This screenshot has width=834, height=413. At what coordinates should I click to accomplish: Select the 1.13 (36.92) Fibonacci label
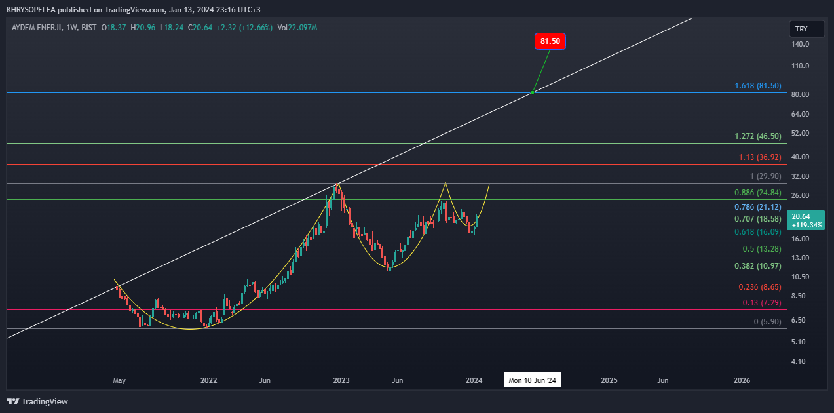760,157
